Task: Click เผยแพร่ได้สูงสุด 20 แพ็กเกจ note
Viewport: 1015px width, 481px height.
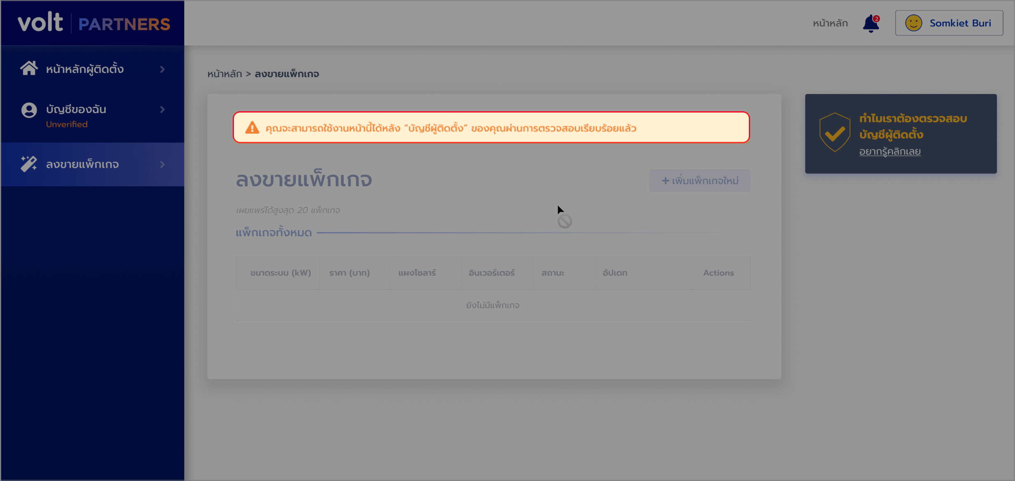Action: point(288,210)
